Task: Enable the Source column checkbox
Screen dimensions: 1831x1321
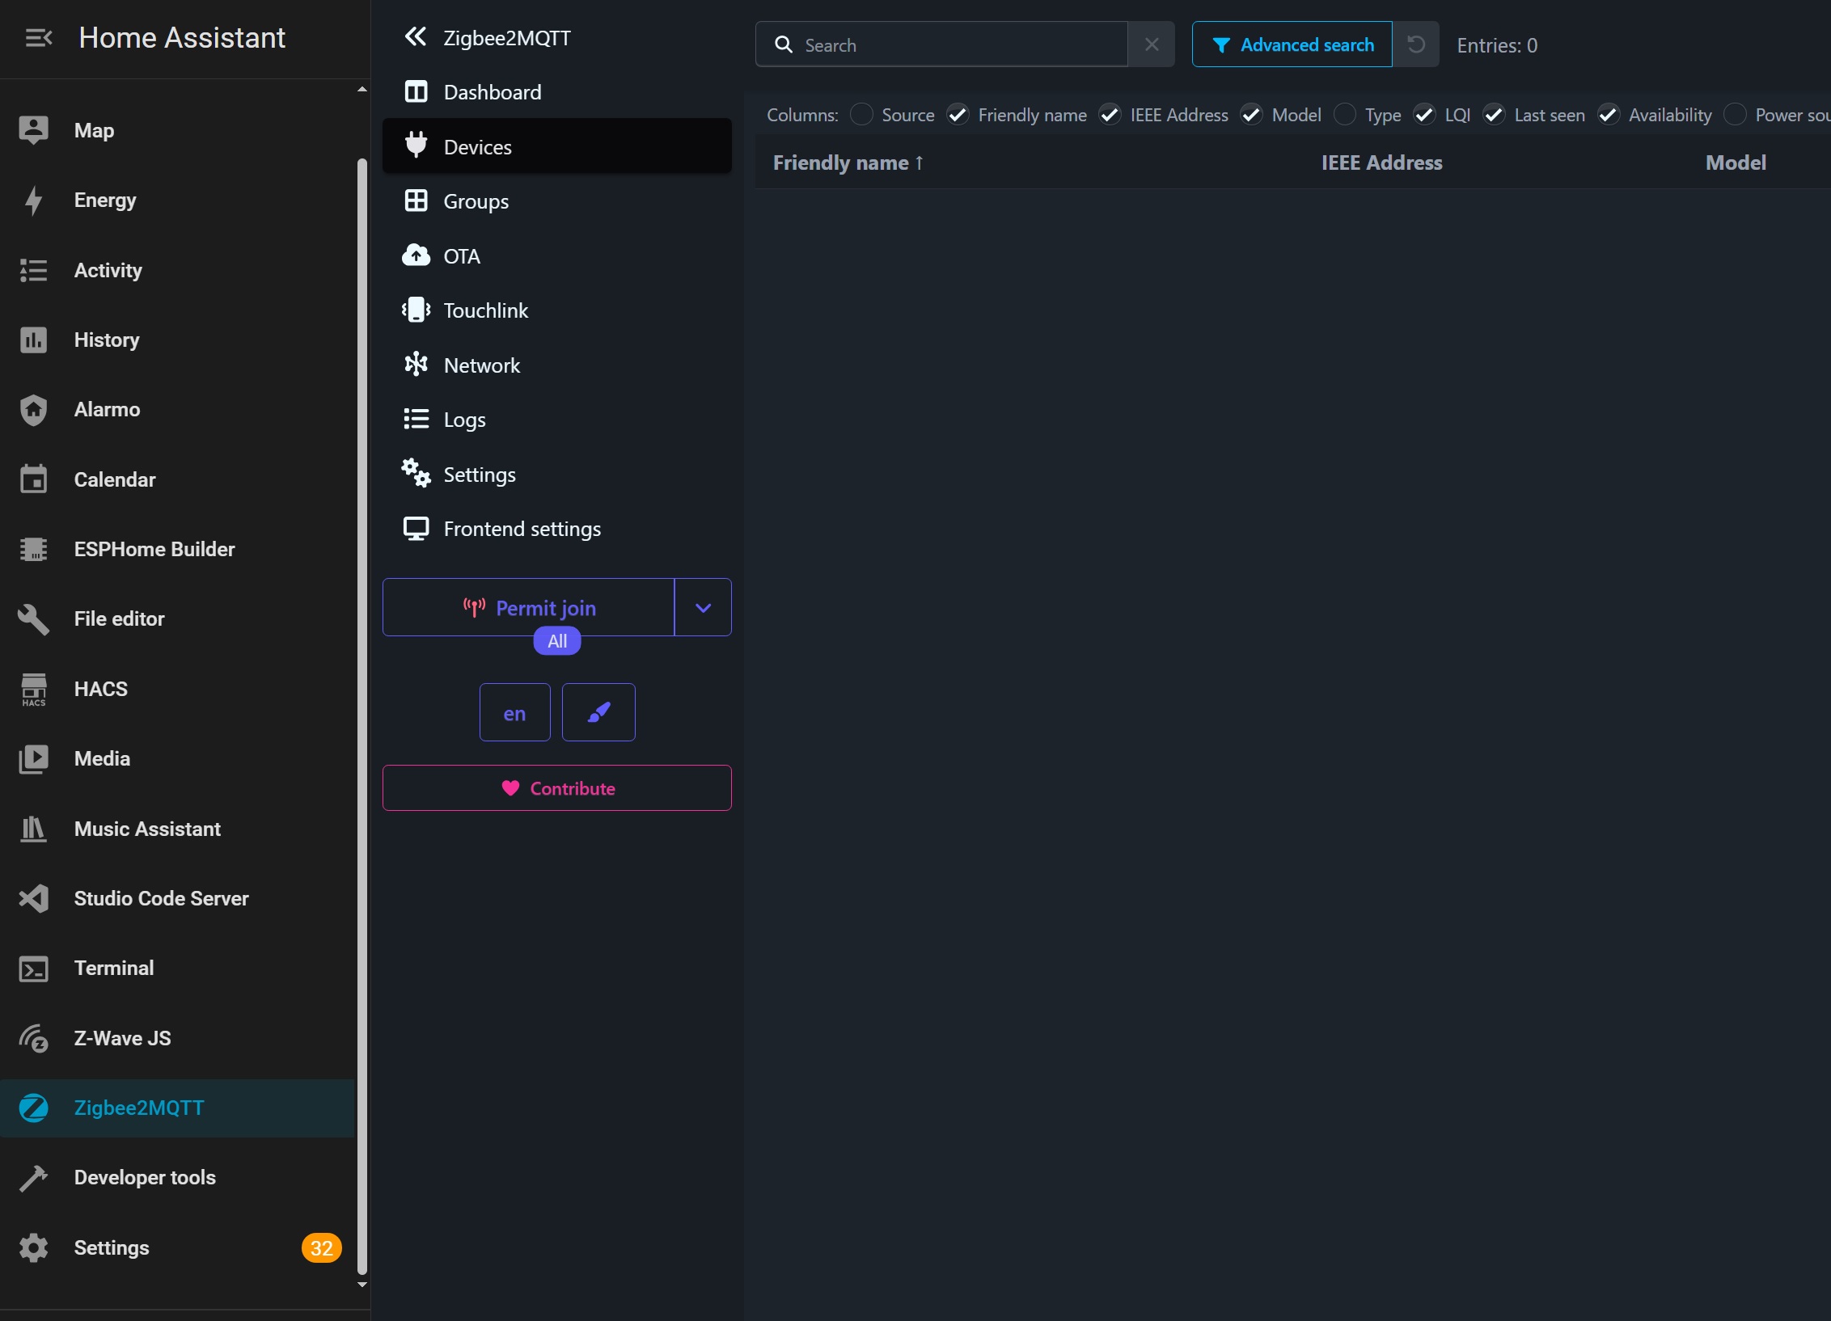Action: click(x=862, y=115)
